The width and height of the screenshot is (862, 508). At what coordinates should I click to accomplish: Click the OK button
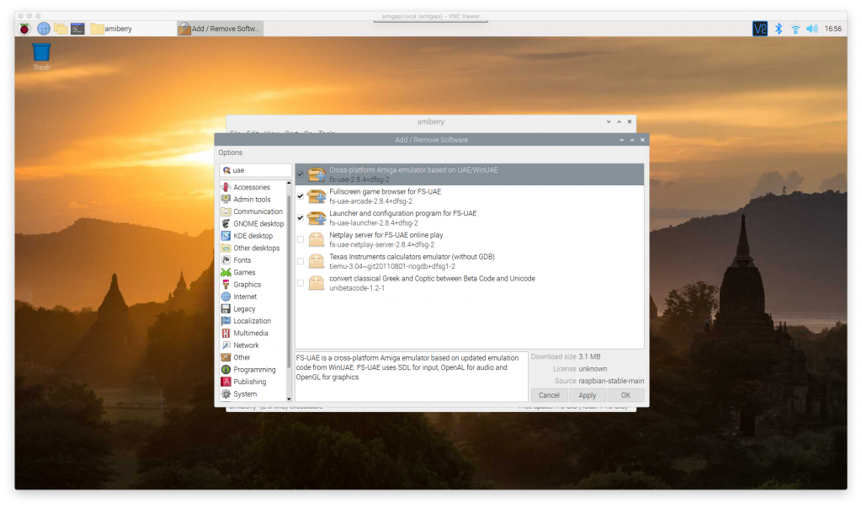(x=625, y=395)
